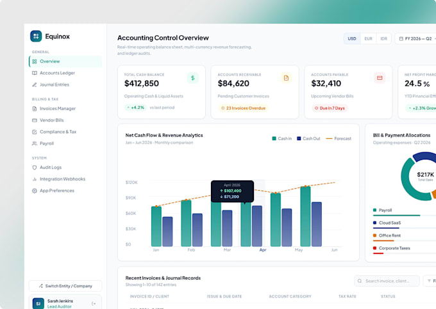
Task: Click the 23 Invoices Overdue badge
Action: [243, 108]
